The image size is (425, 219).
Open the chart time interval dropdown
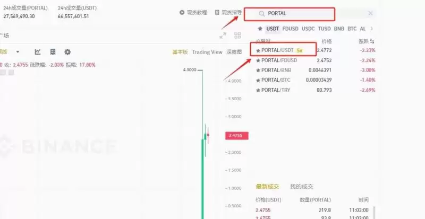(18, 52)
